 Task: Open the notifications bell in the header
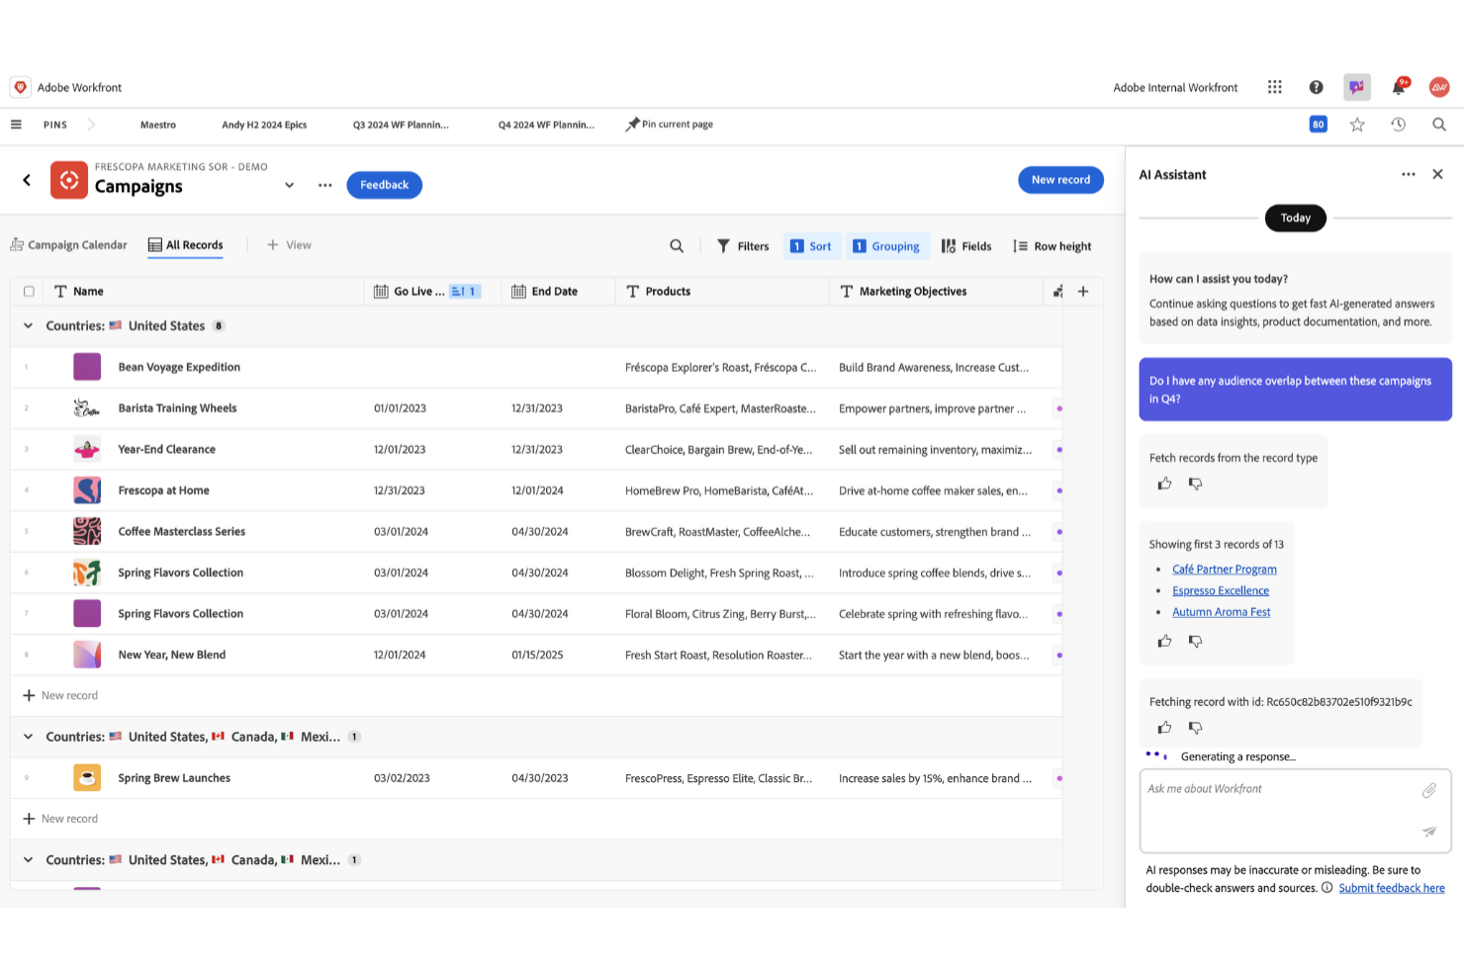(1399, 87)
